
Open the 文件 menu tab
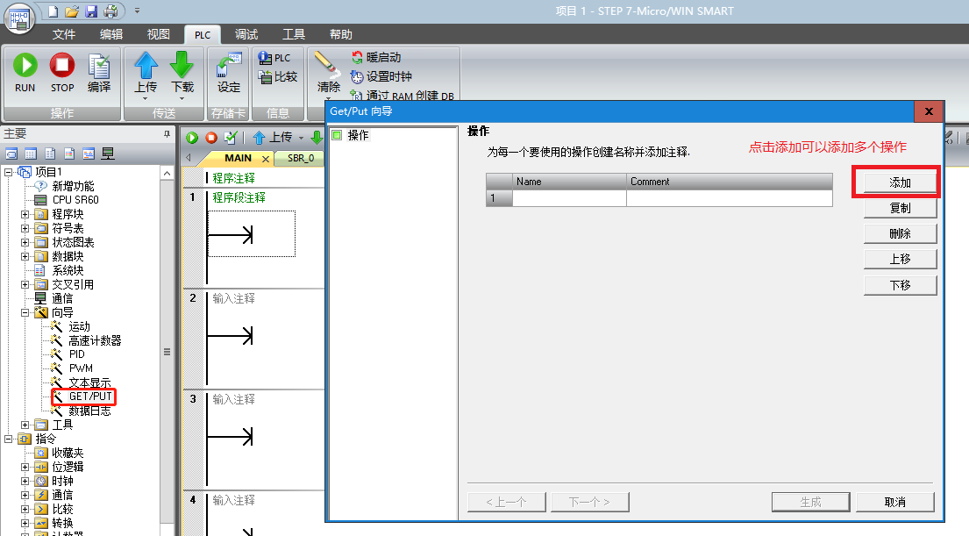64,34
